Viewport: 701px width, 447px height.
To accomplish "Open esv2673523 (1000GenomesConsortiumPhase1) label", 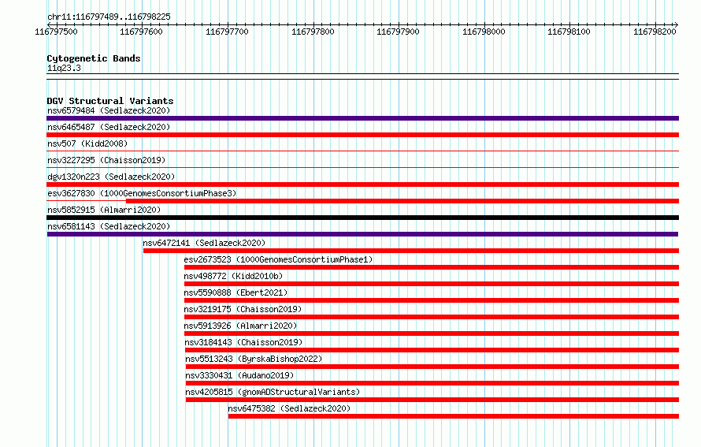I will [278, 259].
